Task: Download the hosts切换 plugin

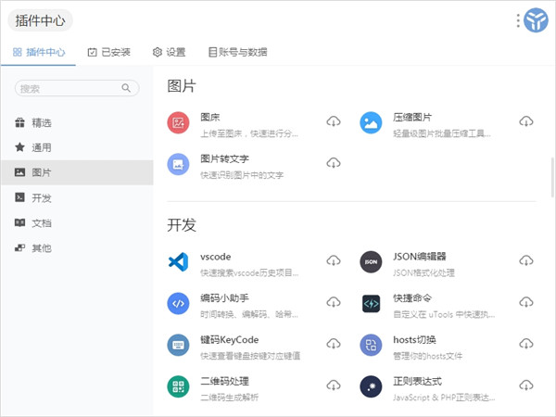Action: tap(526, 344)
